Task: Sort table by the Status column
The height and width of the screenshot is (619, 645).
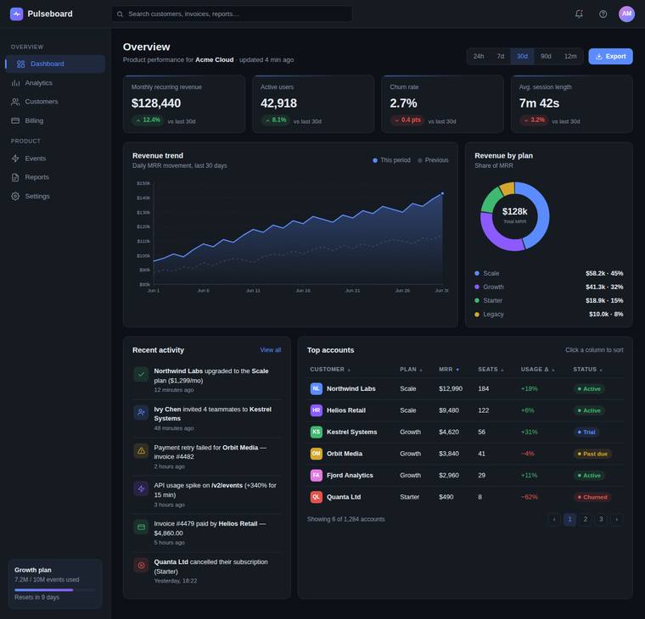Action: tap(587, 370)
